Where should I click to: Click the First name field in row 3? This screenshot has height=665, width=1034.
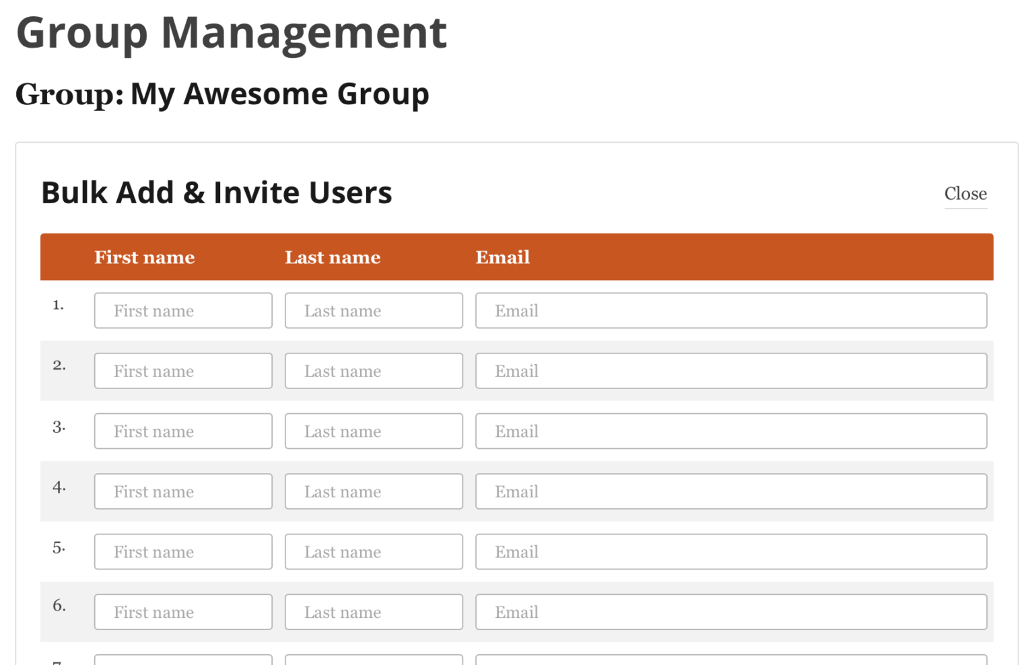click(182, 431)
